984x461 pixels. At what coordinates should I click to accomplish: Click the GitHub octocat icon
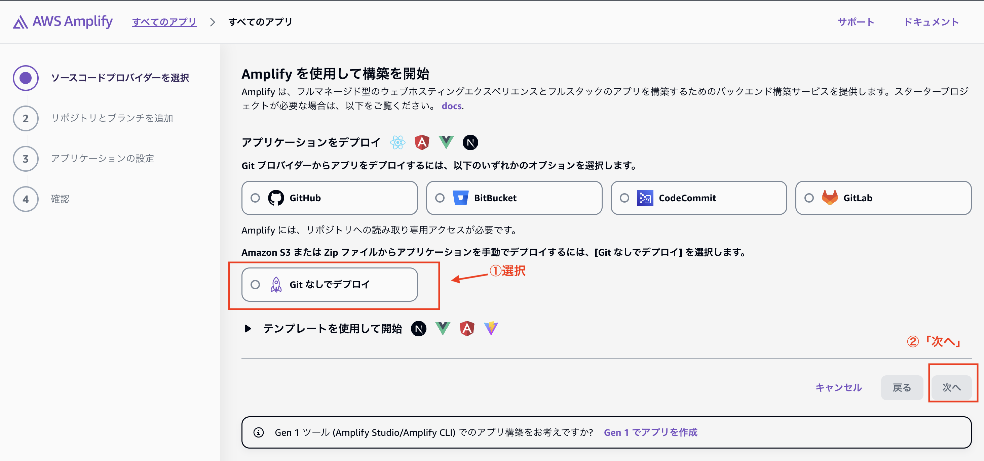point(276,198)
